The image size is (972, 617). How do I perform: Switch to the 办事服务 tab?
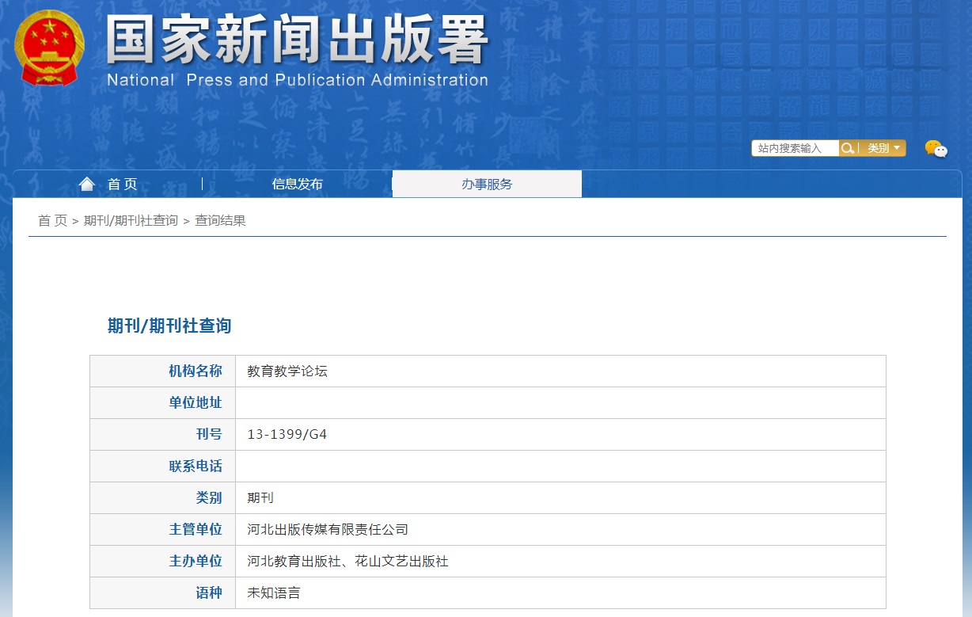pos(486,184)
